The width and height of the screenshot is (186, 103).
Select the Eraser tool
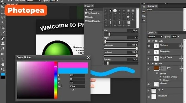3,49
